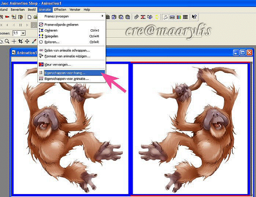Click the red video camera toolbar icon
256x197 pixels.
(x=7, y=17)
